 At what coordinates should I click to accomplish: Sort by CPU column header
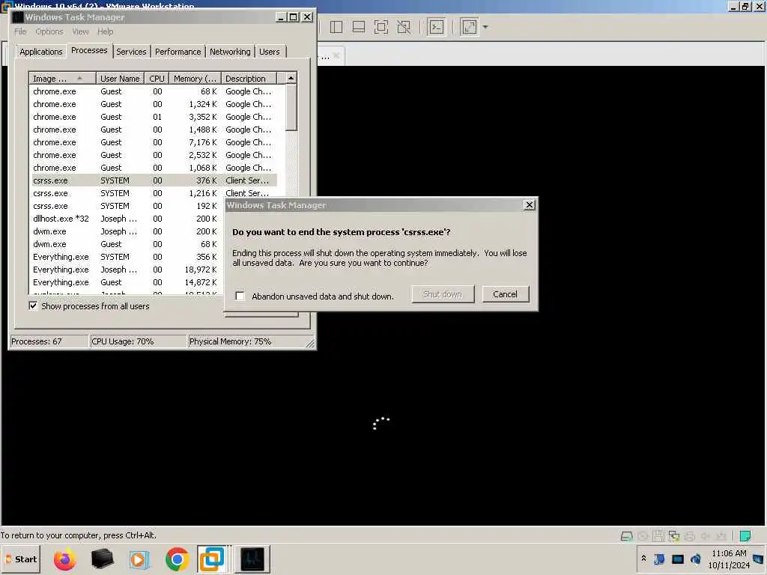tap(157, 78)
